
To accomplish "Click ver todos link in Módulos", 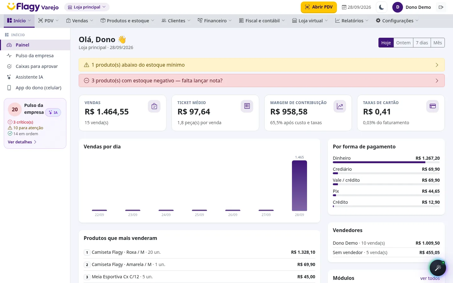I will [x=430, y=278].
